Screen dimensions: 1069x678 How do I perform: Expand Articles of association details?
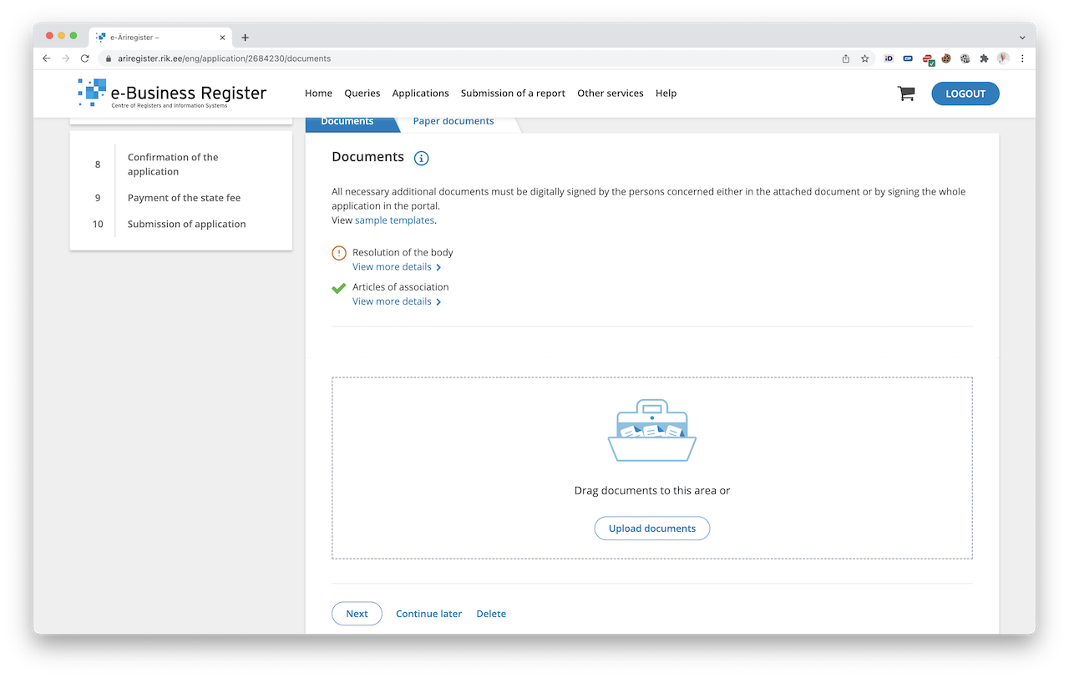click(397, 301)
